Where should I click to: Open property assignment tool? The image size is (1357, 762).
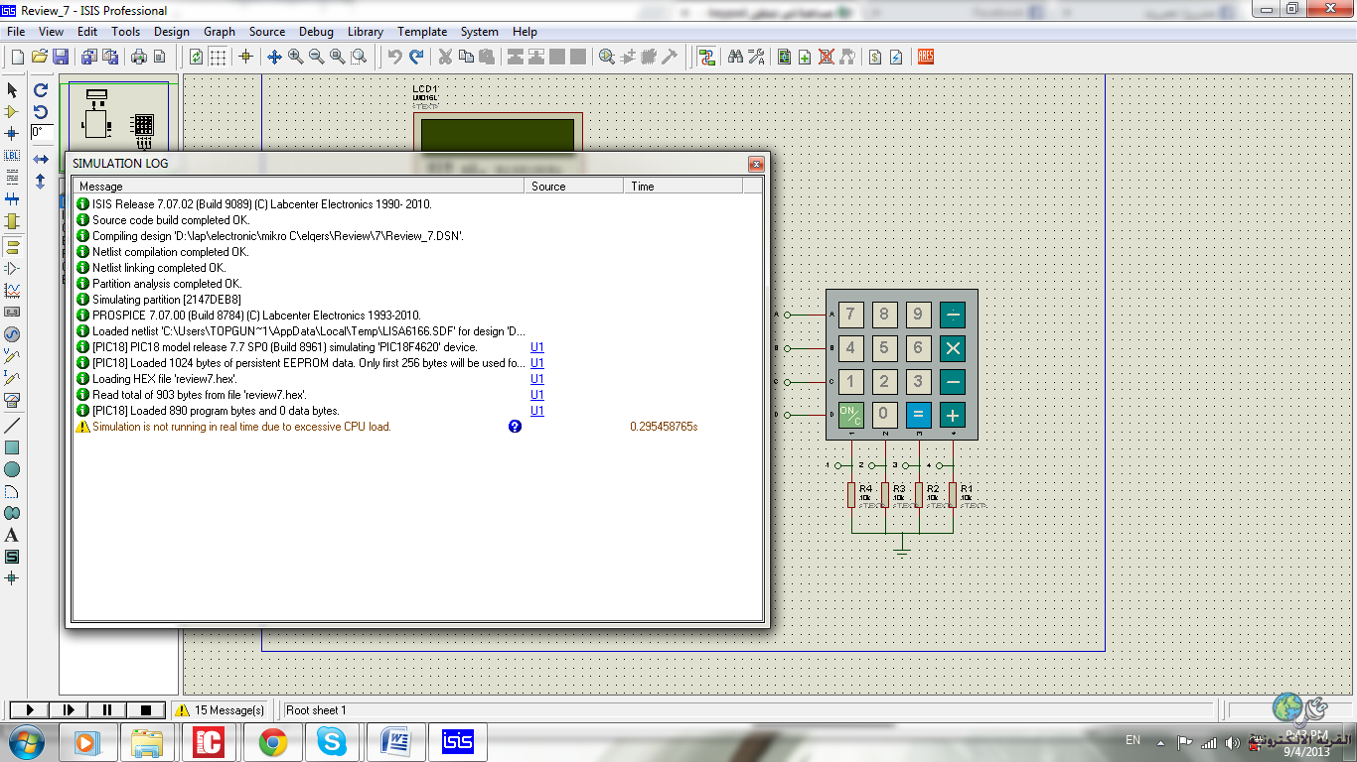coord(756,57)
